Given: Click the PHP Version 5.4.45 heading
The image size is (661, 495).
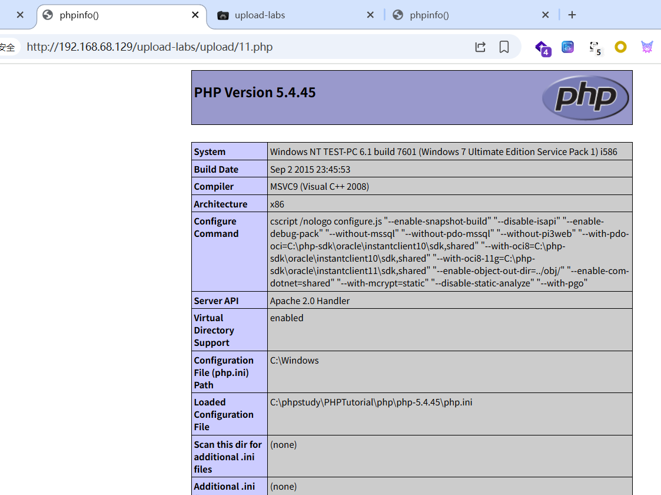Looking at the screenshot, I should coord(255,93).
